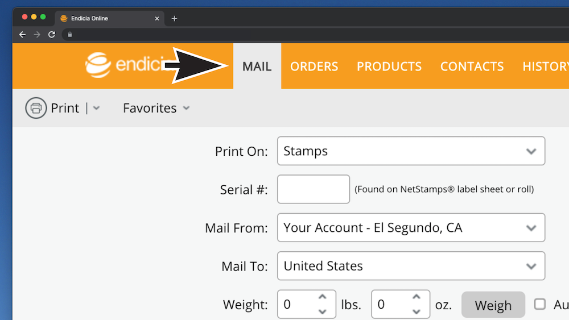Toggle the checkbox next to Weigh button

539,304
